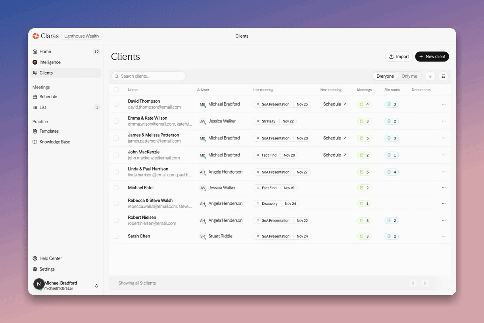Check the box for Rebecca & Steve Walsh
The height and width of the screenshot is (323, 484).
(116, 203)
